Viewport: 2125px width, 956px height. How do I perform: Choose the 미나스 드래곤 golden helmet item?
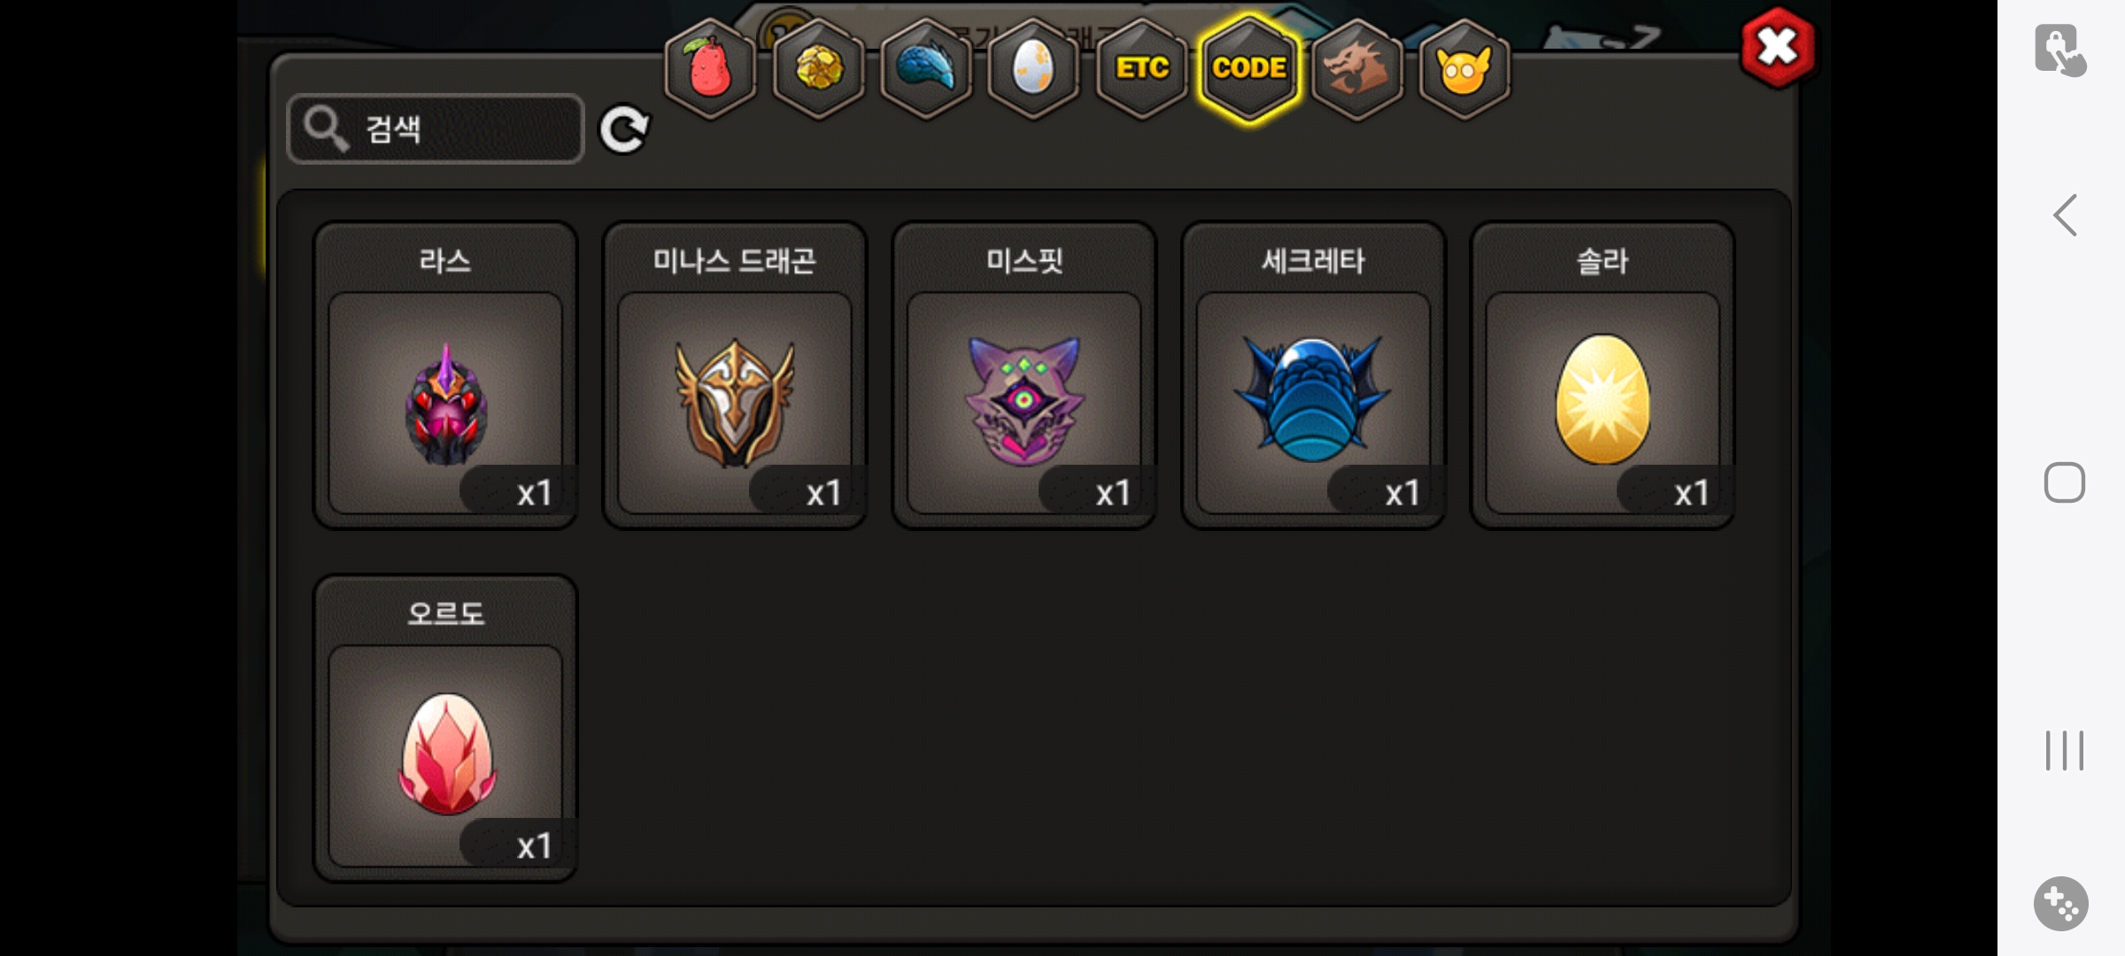pos(735,375)
